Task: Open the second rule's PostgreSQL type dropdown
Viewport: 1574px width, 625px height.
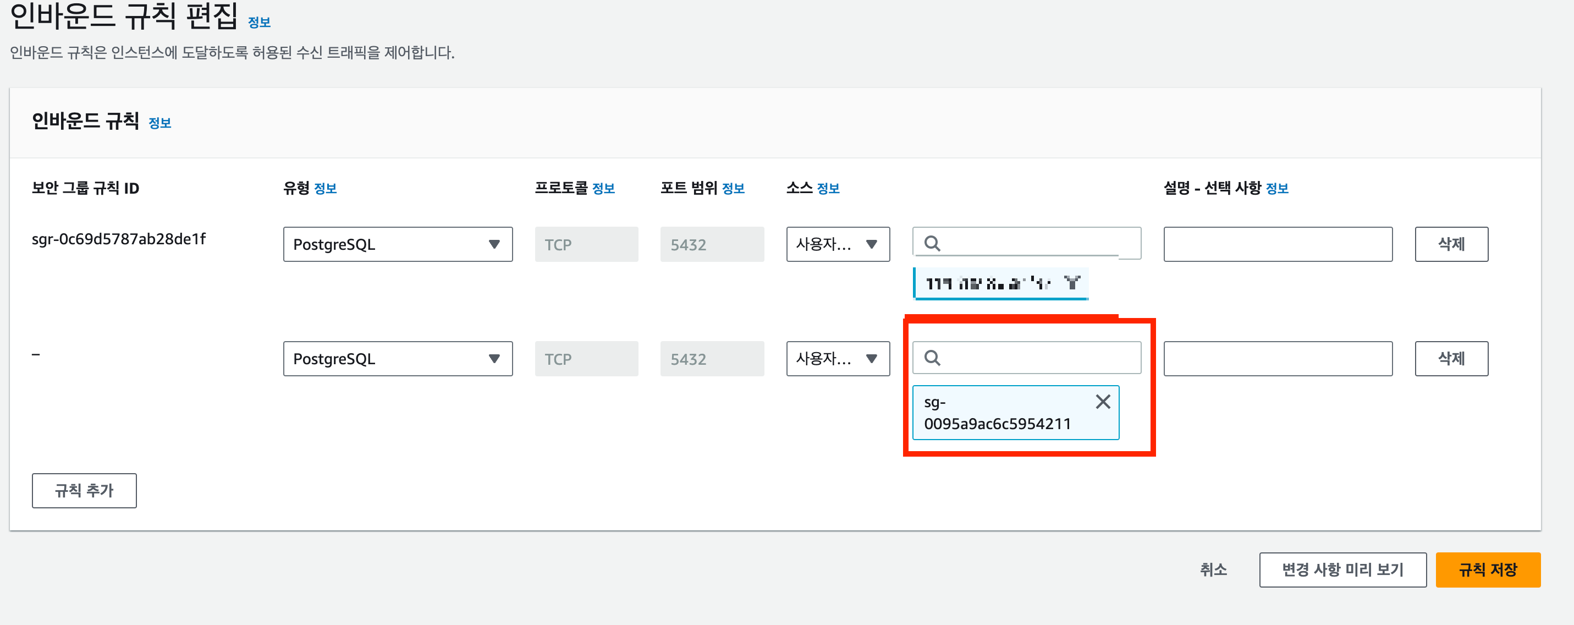Action: [x=397, y=358]
